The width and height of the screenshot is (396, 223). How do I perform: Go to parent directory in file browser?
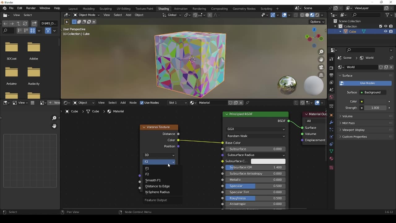coord(18,23)
